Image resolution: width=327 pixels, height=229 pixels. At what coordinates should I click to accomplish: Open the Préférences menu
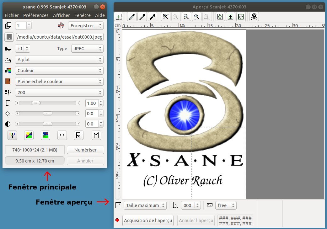[36, 15]
